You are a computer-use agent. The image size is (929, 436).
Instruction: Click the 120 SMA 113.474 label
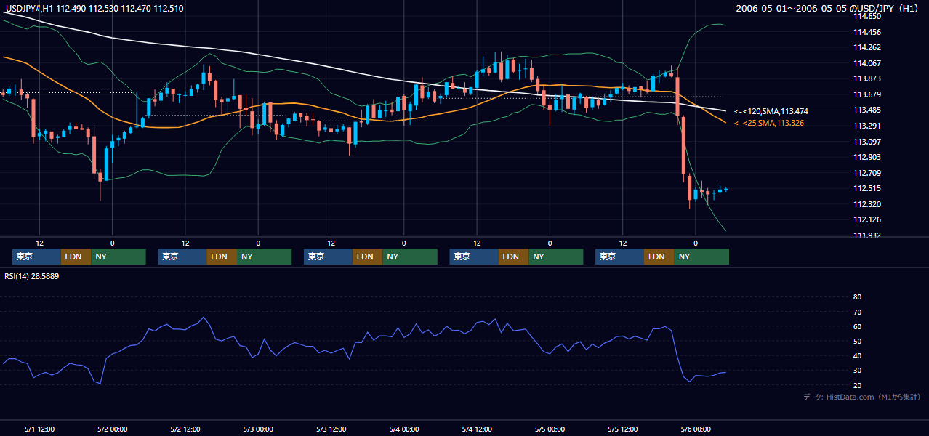click(771, 111)
